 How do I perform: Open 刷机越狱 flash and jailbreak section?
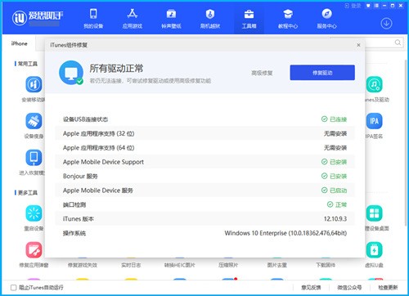pyautogui.click(x=210, y=19)
